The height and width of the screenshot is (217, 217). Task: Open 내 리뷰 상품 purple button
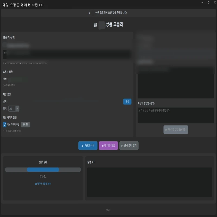(x=108, y=145)
